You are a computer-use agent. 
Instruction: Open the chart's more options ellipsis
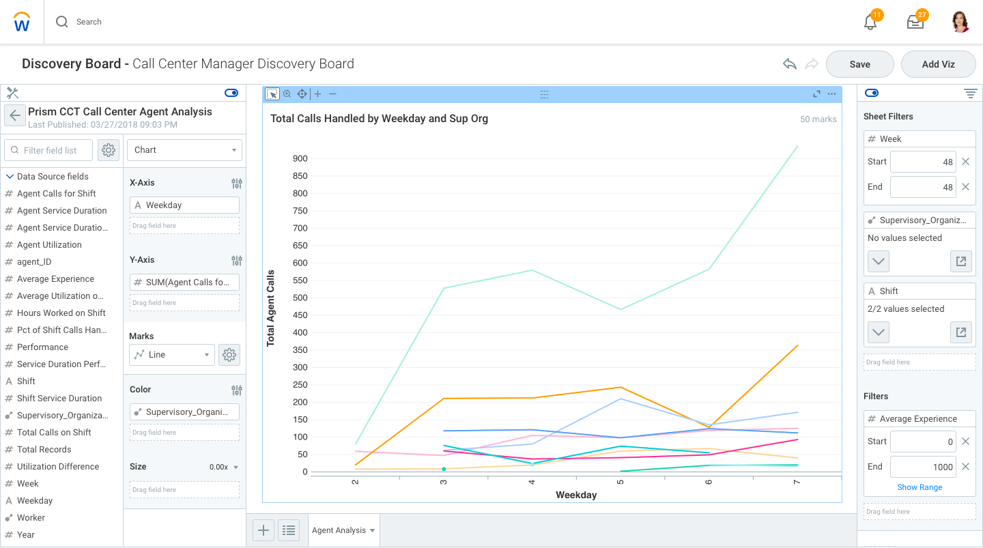(831, 94)
